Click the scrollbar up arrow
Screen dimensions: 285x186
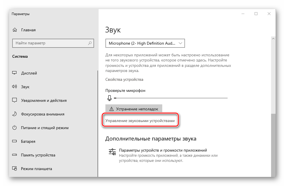[273, 39]
